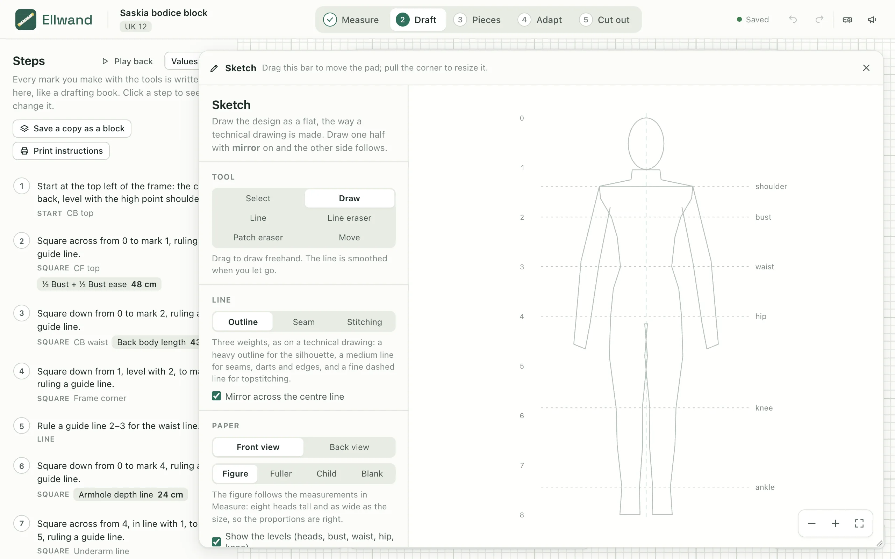
Task: Select the Figure croquis option
Action: tap(235, 474)
